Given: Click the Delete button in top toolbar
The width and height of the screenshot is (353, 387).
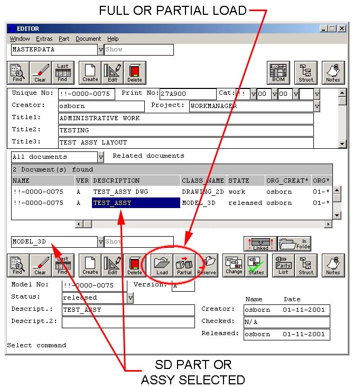Looking at the screenshot, I should point(135,73).
